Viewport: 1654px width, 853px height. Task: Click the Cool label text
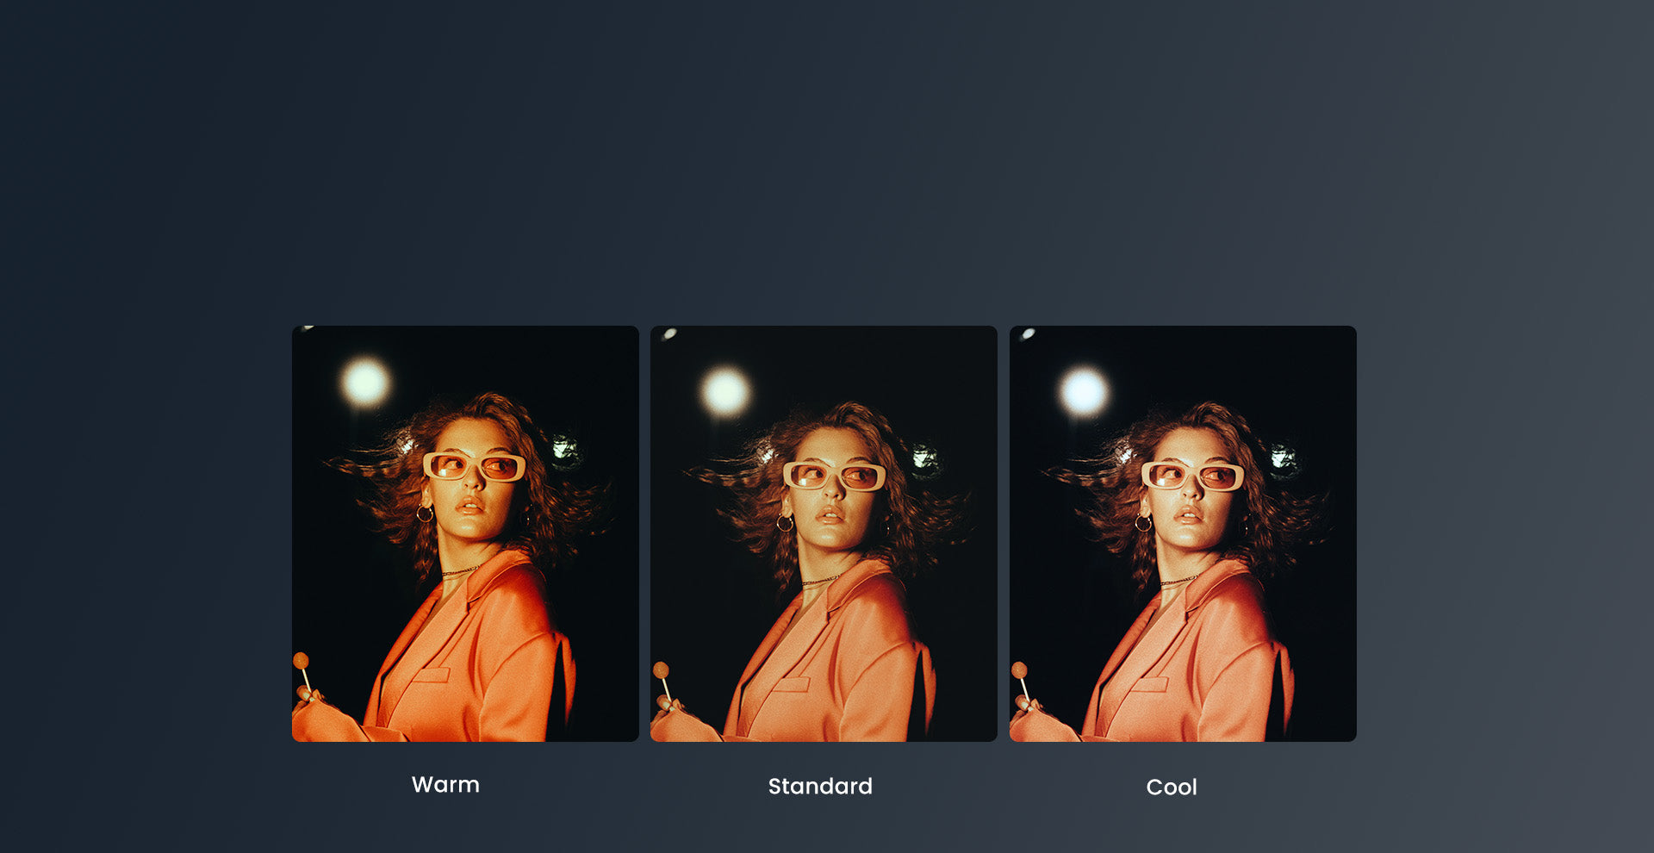click(x=1172, y=788)
